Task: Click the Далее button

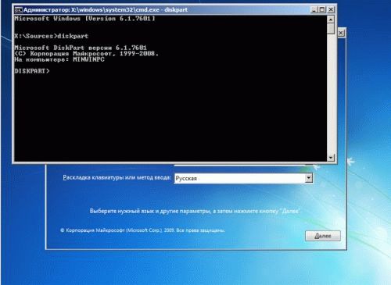Action: coord(323,236)
